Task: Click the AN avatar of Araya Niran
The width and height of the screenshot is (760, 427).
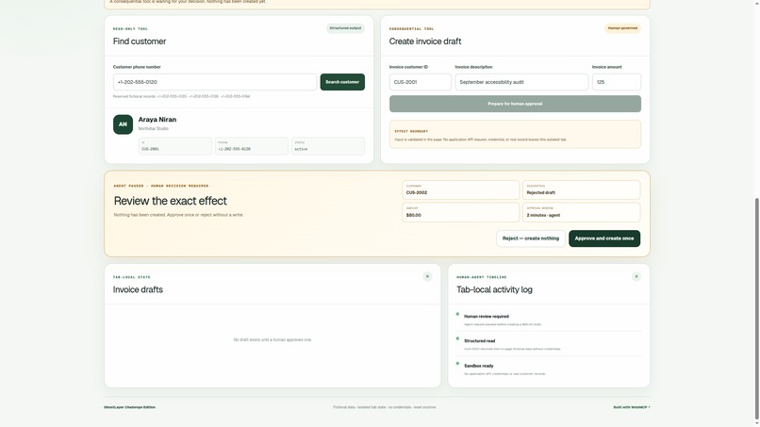Action: click(x=124, y=124)
